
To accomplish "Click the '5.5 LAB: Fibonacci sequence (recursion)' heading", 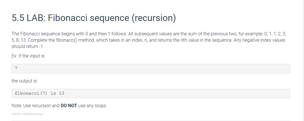I will click(x=94, y=18).
